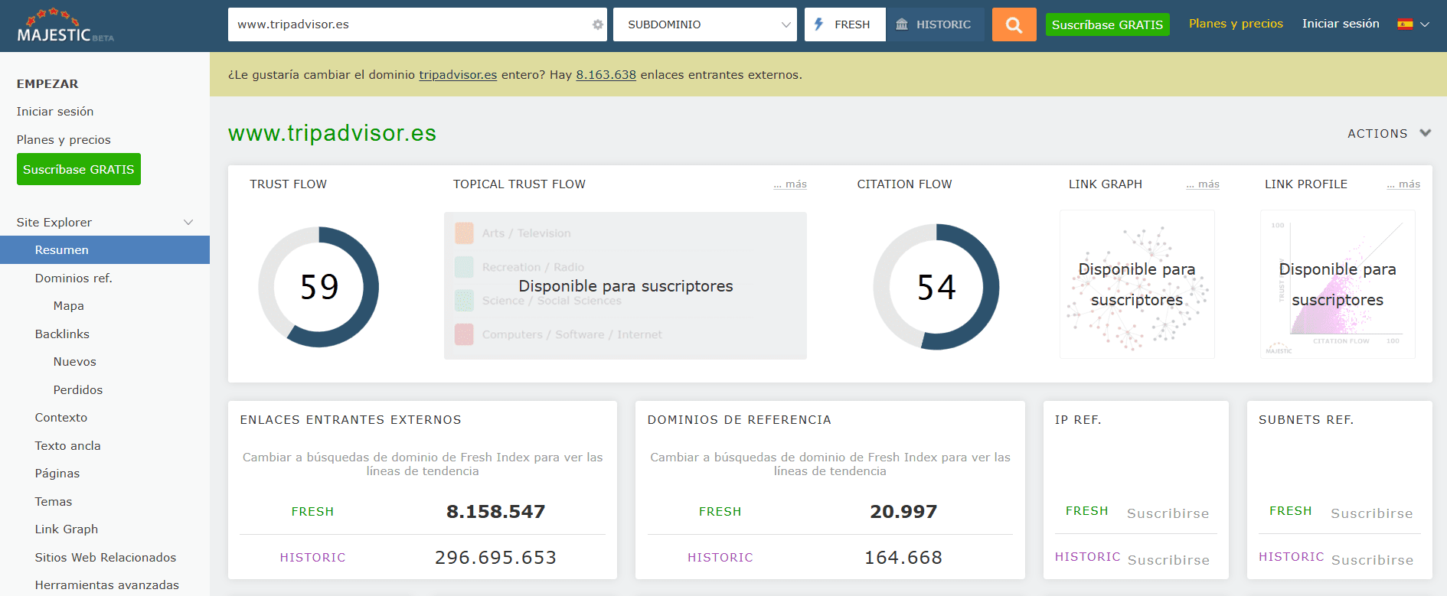1447x596 pixels.
Task: Open Backlinks in the sidebar
Action: click(x=62, y=334)
